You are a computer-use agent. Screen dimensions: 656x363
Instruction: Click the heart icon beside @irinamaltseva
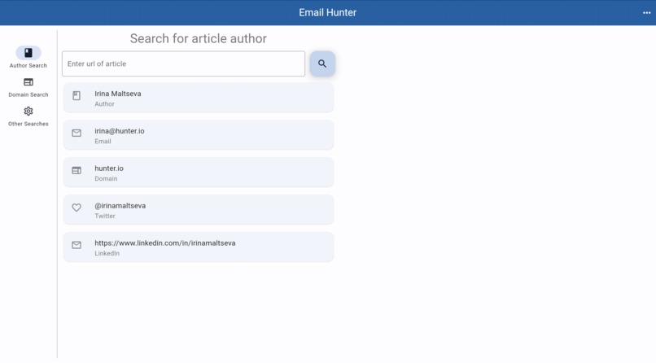click(77, 208)
